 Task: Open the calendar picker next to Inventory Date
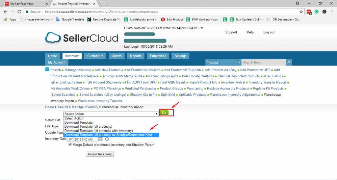coord(100,139)
